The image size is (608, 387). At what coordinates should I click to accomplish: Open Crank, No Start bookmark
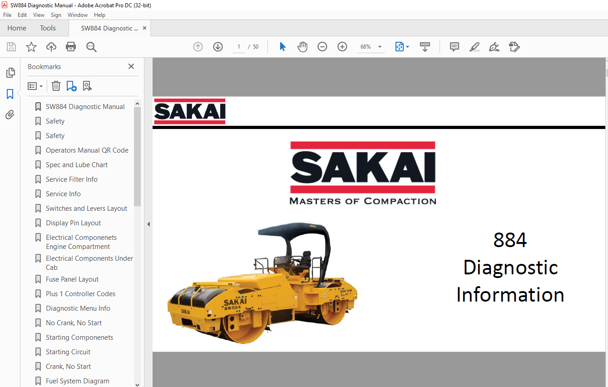point(68,367)
